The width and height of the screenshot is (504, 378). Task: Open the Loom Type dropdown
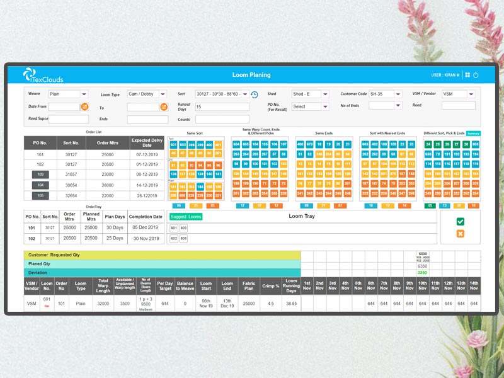pos(163,94)
